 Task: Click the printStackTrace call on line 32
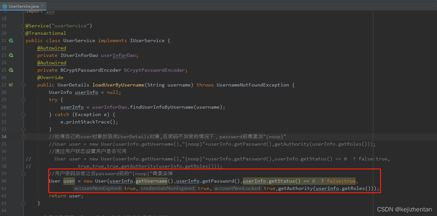[88, 122]
